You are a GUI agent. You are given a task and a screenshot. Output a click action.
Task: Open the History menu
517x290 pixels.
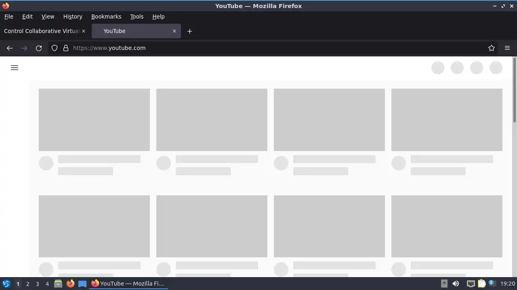(73, 17)
